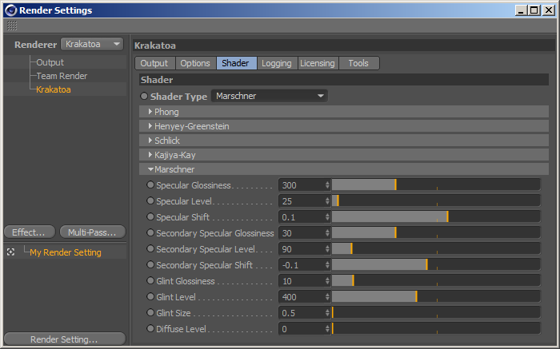
Task: Click the Specular Glossiness stepper arrows
Action: (327, 185)
